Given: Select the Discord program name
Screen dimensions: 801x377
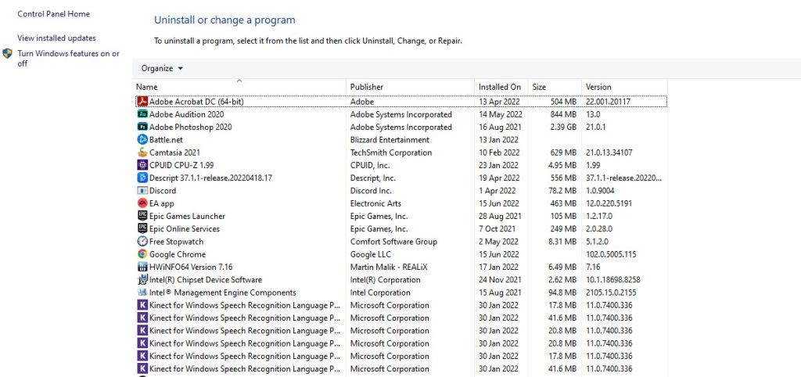Looking at the screenshot, I should coord(163,191).
